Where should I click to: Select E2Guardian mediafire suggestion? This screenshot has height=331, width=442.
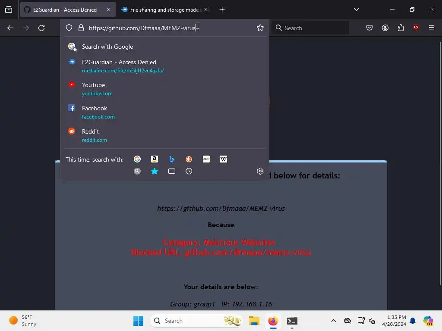(x=164, y=66)
